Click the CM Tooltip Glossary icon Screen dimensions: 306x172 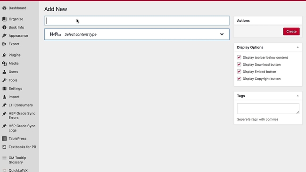(4, 158)
